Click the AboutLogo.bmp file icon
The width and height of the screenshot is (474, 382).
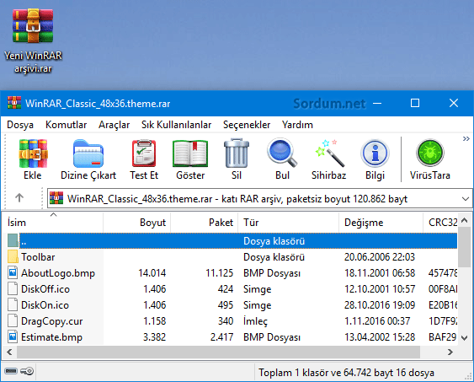pos(13,272)
